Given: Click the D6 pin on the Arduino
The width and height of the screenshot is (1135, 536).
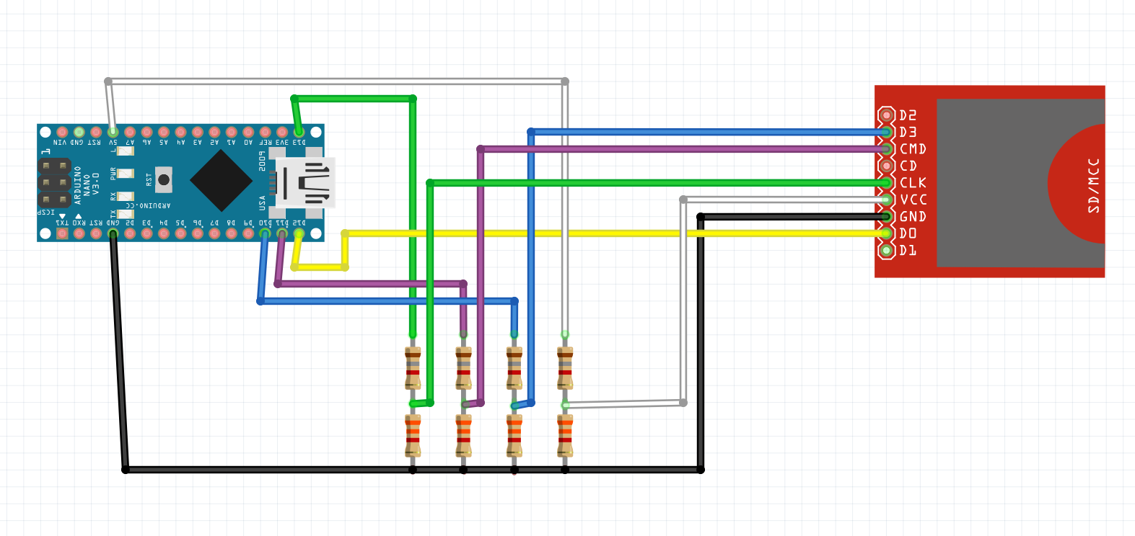Looking at the screenshot, I should pyautogui.click(x=198, y=233).
